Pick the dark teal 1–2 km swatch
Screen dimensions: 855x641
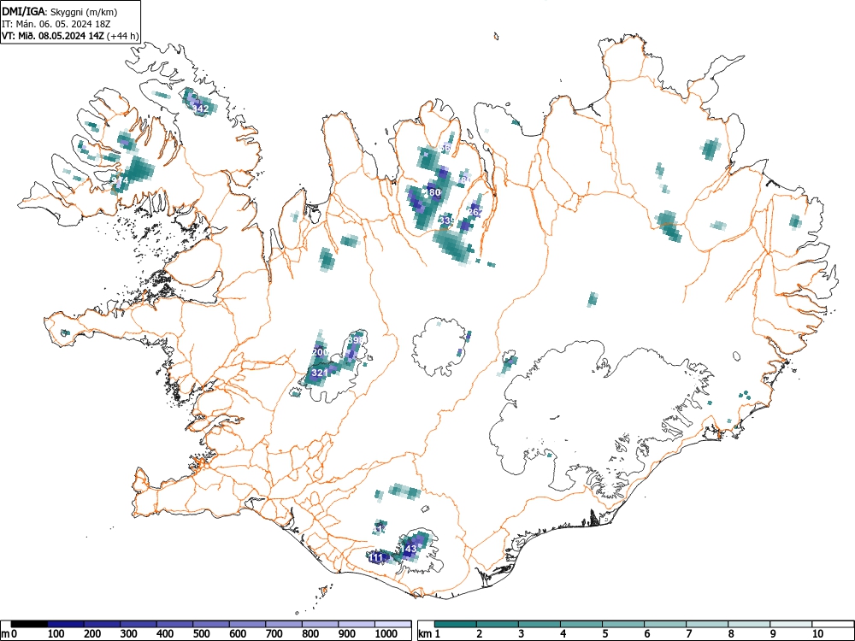click(x=456, y=624)
